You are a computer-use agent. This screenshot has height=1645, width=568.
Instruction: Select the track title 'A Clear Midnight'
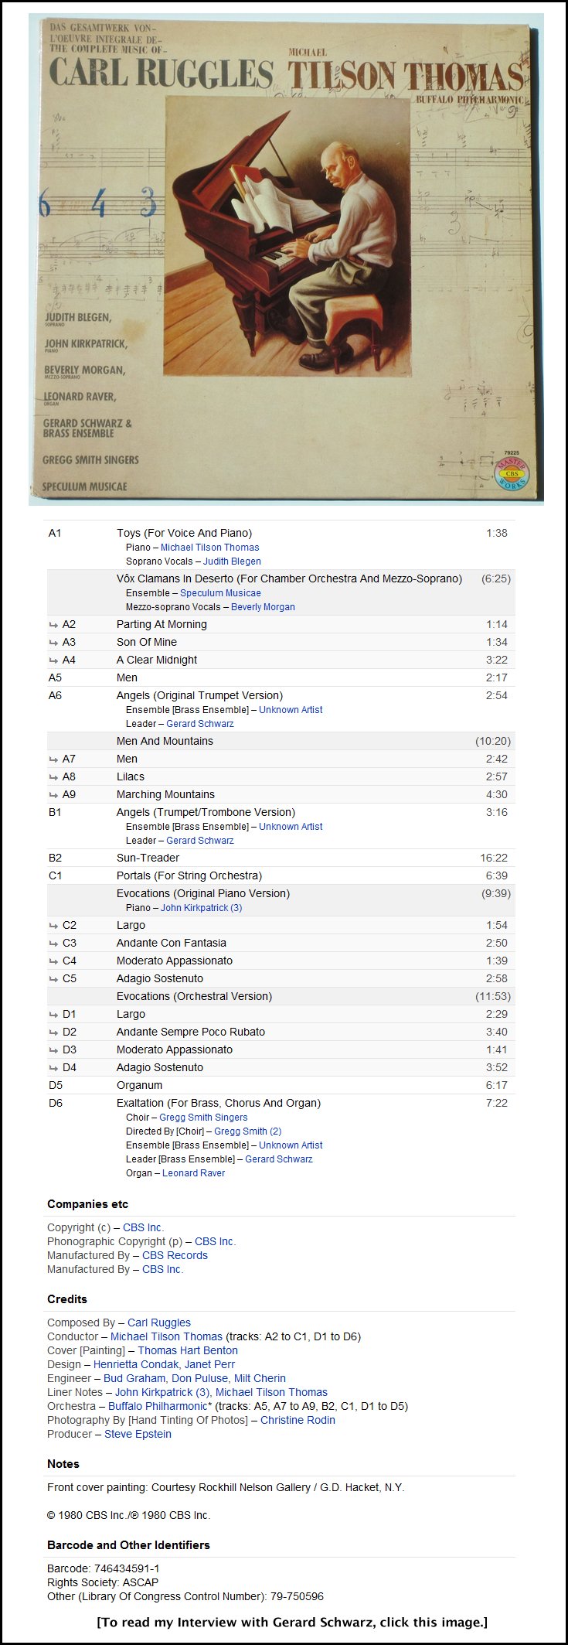pyautogui.click(x=157, y=660)
